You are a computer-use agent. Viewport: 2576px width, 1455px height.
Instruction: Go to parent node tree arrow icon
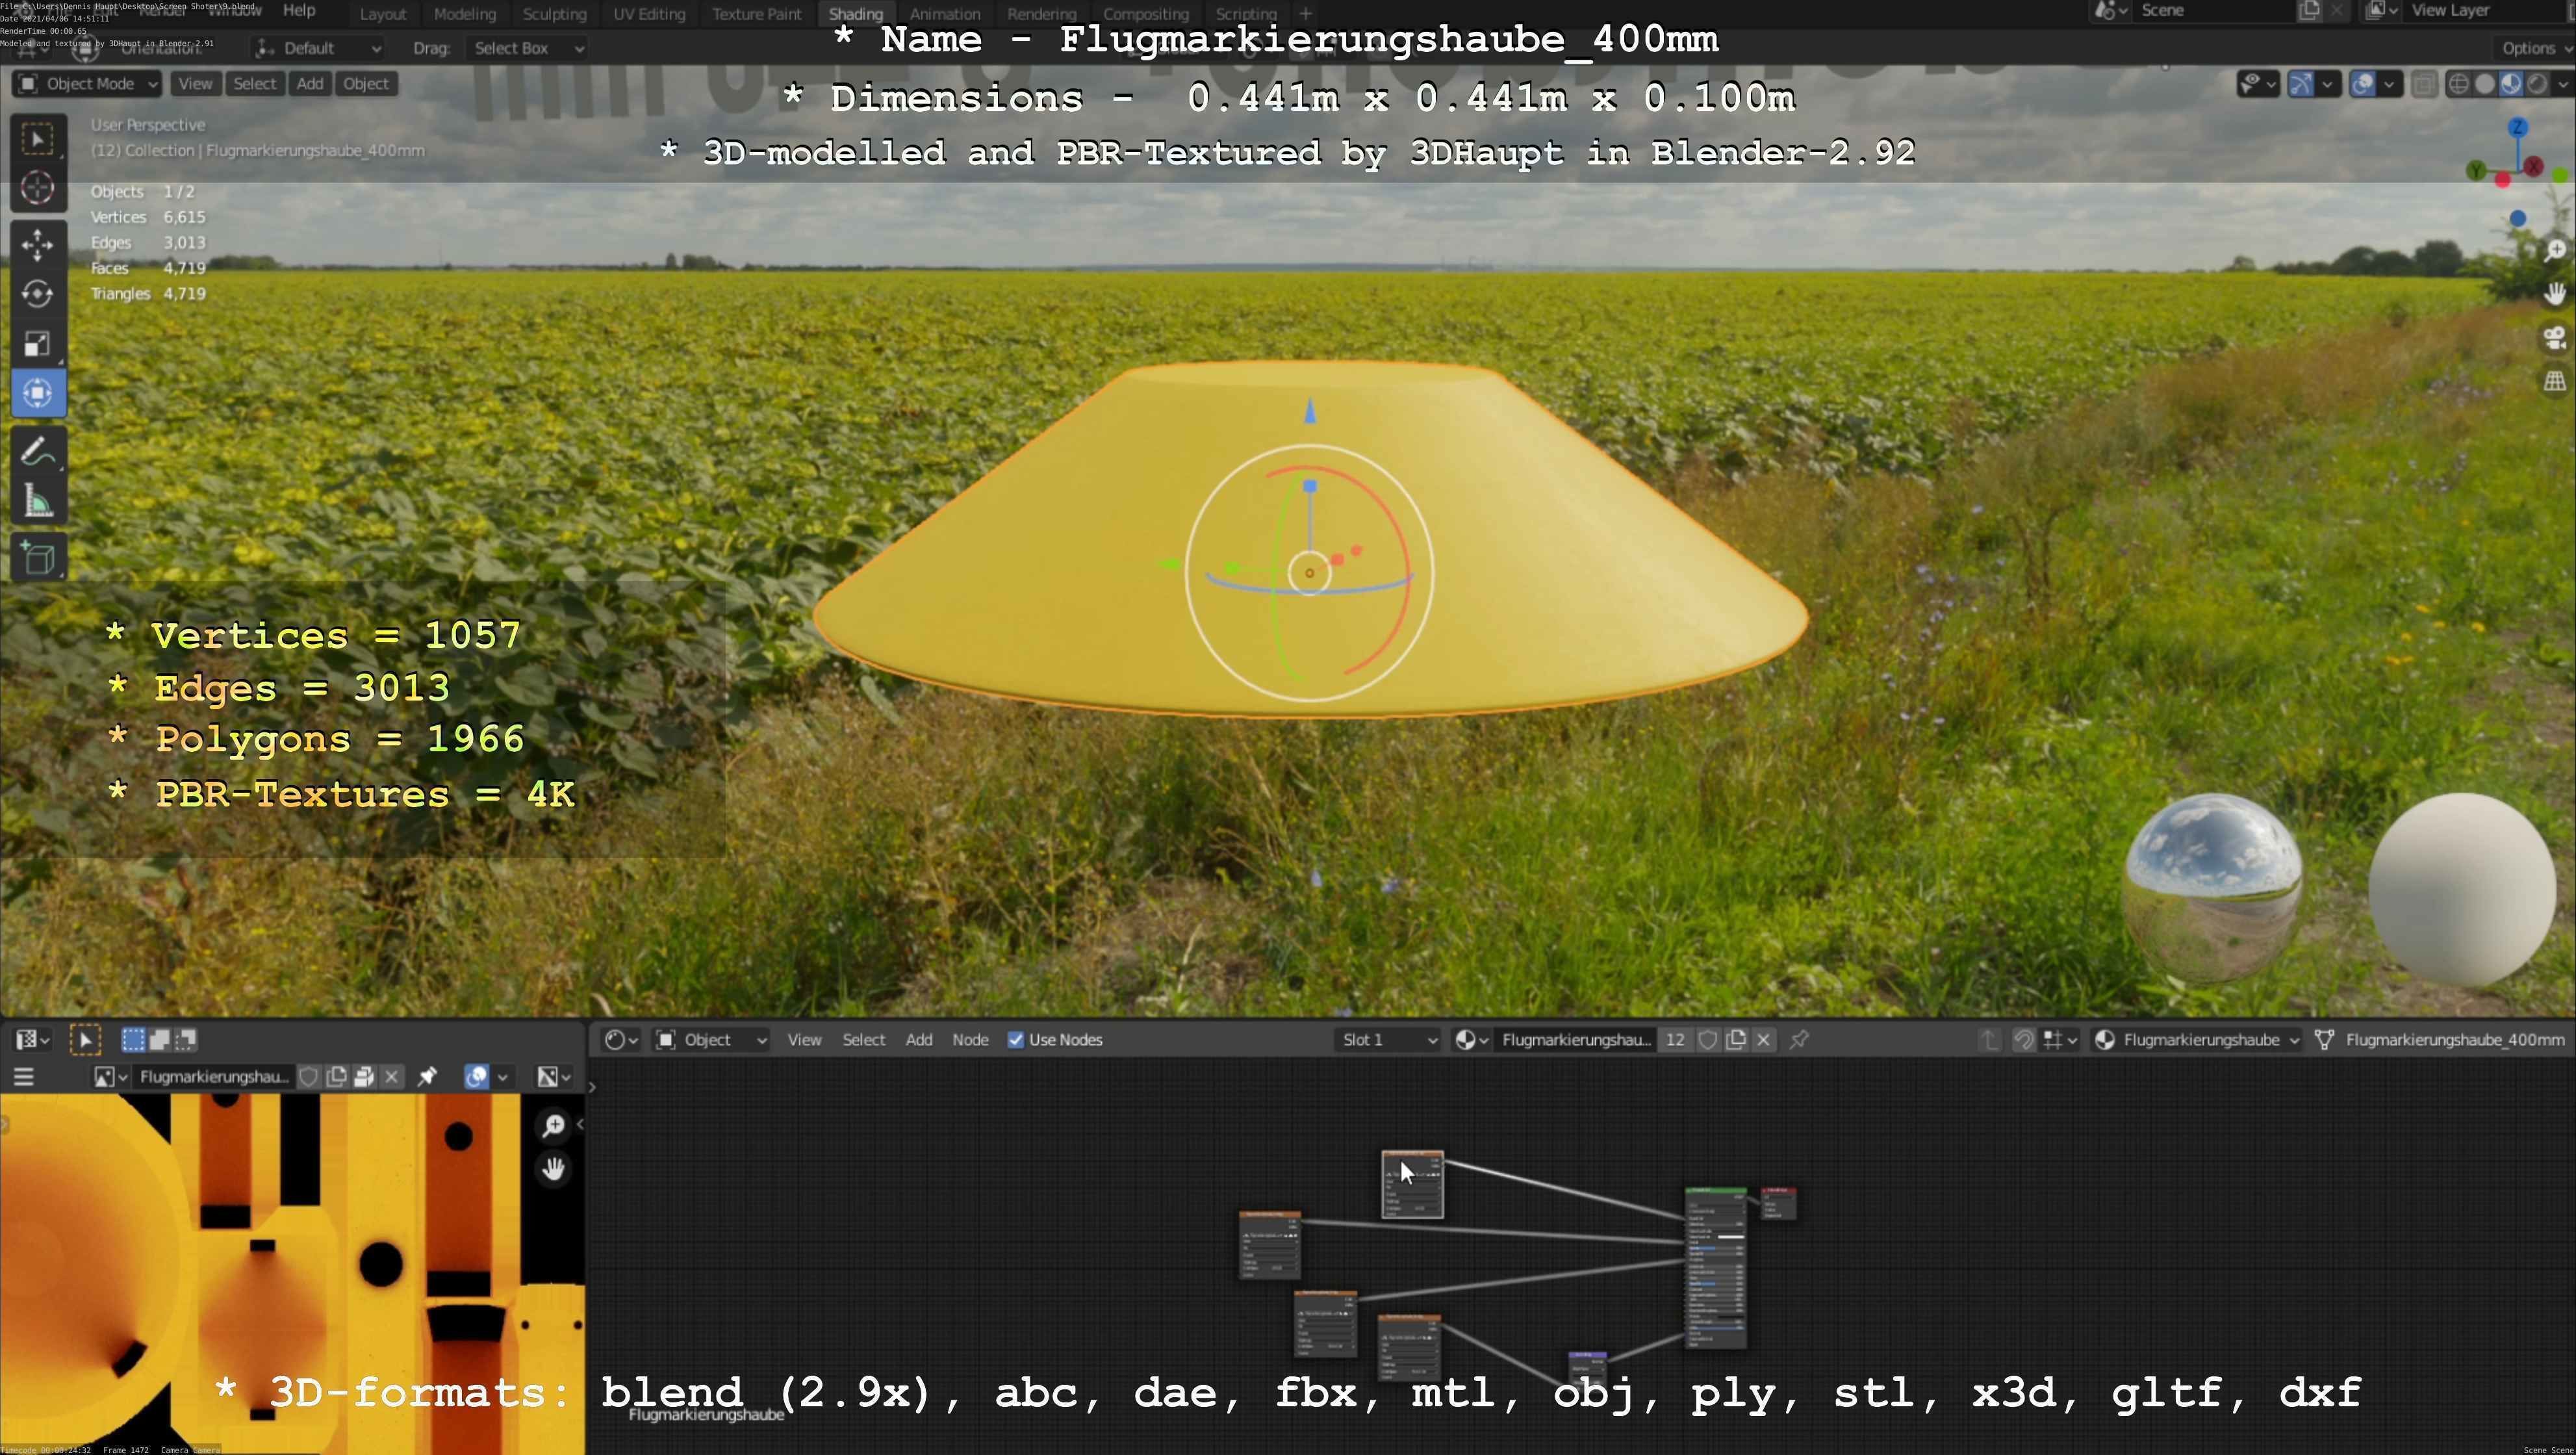pyautogui.click(x=1989, y=1040)
